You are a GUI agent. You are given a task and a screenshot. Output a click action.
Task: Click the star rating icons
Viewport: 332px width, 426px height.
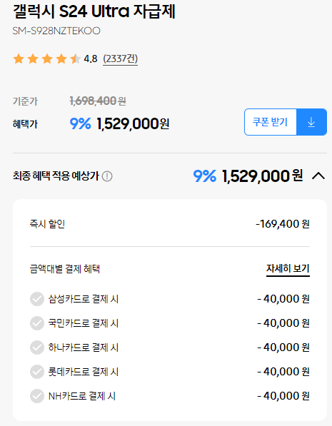click(47, 59)
